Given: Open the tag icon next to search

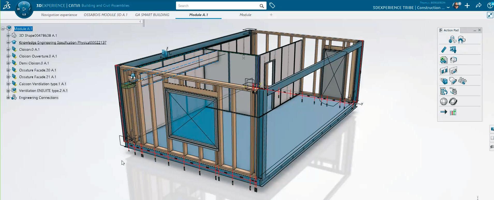Looking at the screenshot, I should 272,5.
